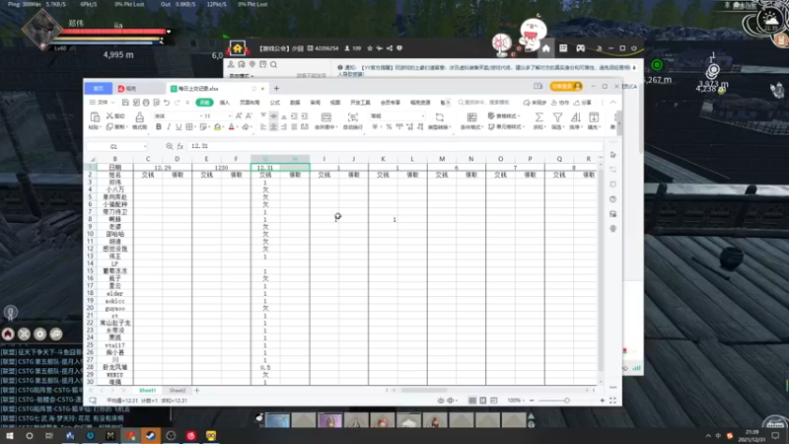Screen dimensions: 789x444
Task: Toggle horizontal center alignment
Action: click(274, 127)
